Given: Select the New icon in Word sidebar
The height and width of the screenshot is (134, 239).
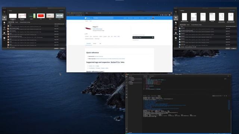Looking at the screenshot, I should point(176,23).
